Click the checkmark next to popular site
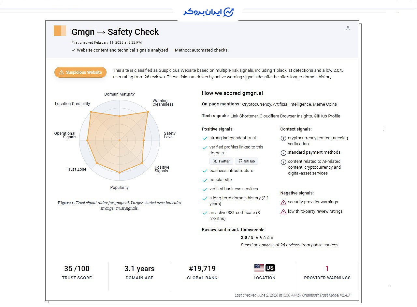 tap(205, 180)
